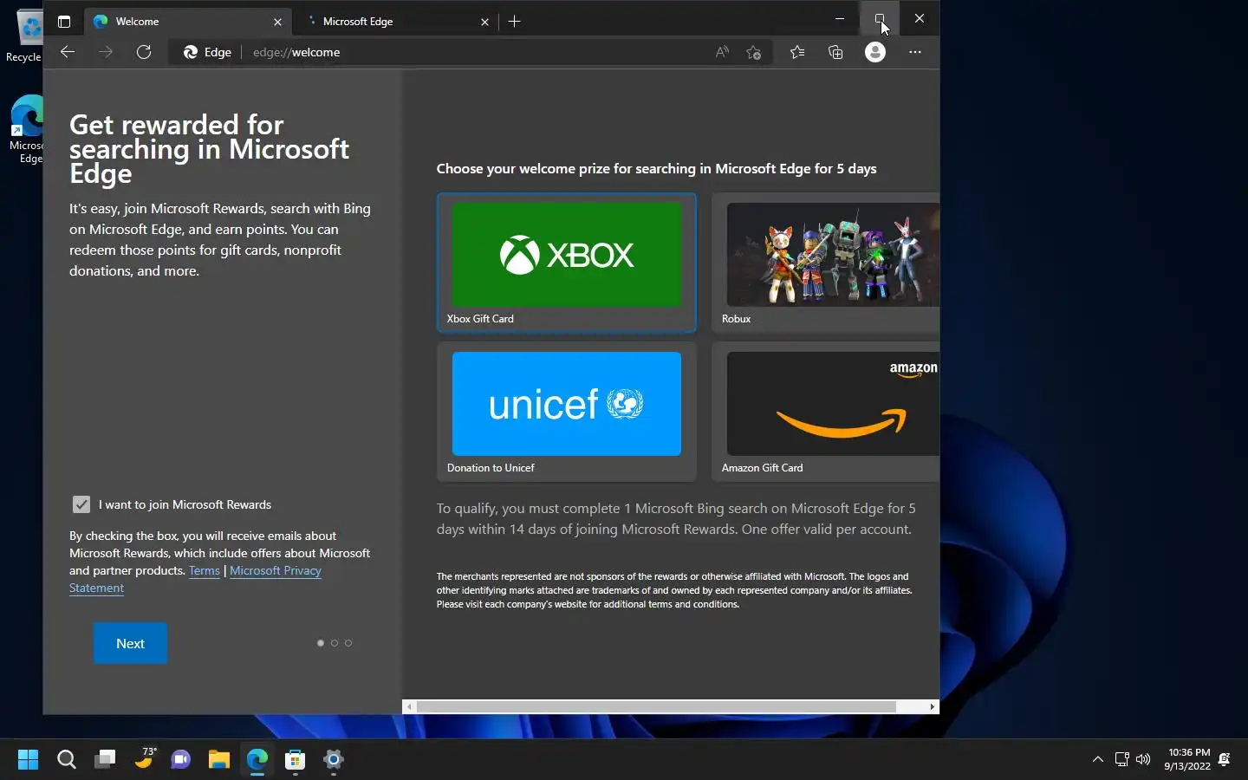Viewport: 1248px width, 780px height.
Task: Open Task View on taskbar
Action: pyautogui.click(x=105, y=760)
